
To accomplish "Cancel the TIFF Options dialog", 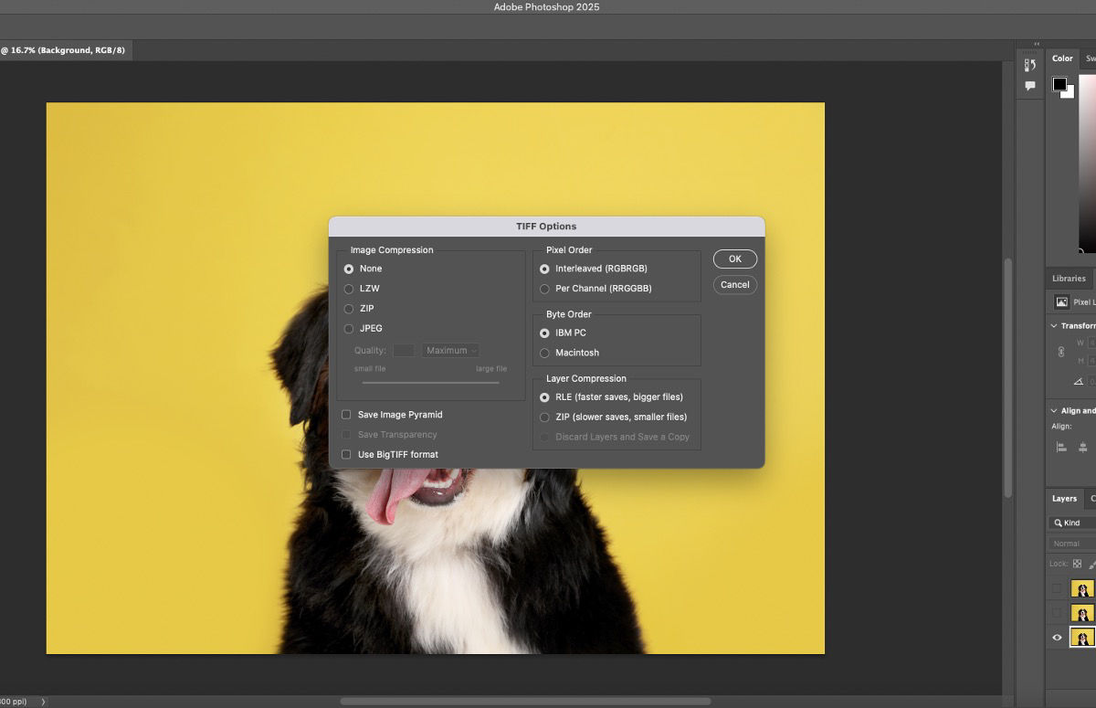I will (734, 284).
